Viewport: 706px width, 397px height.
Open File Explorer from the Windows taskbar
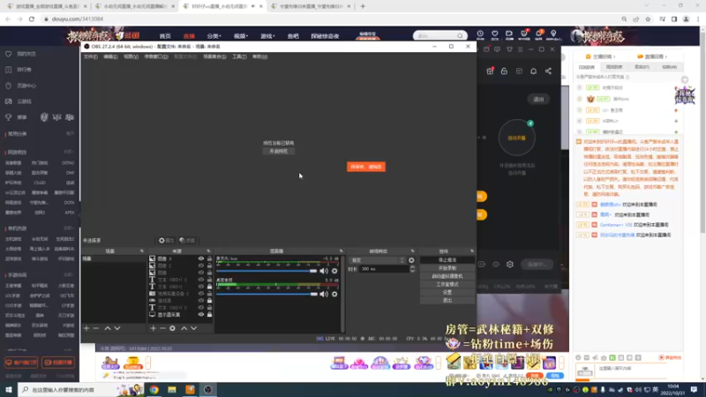coord(172,390)
